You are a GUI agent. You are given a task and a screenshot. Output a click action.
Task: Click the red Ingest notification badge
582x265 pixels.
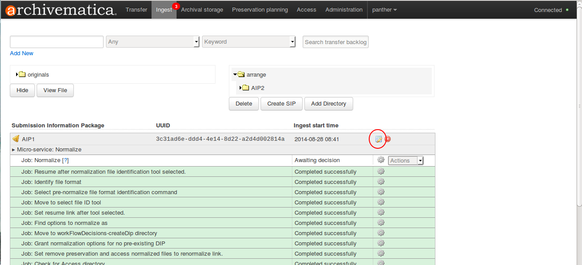click(176, 6)
